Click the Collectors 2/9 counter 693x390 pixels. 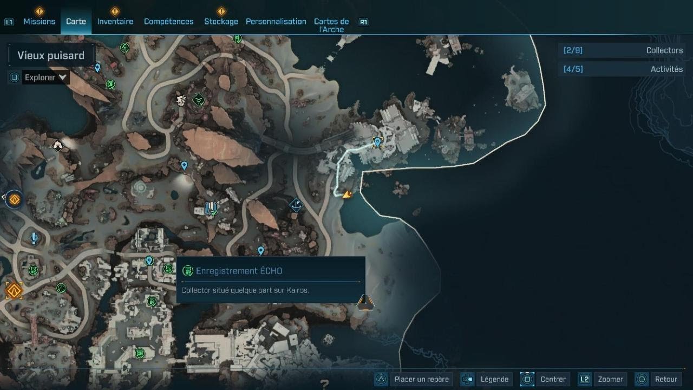tap(623, 50)
